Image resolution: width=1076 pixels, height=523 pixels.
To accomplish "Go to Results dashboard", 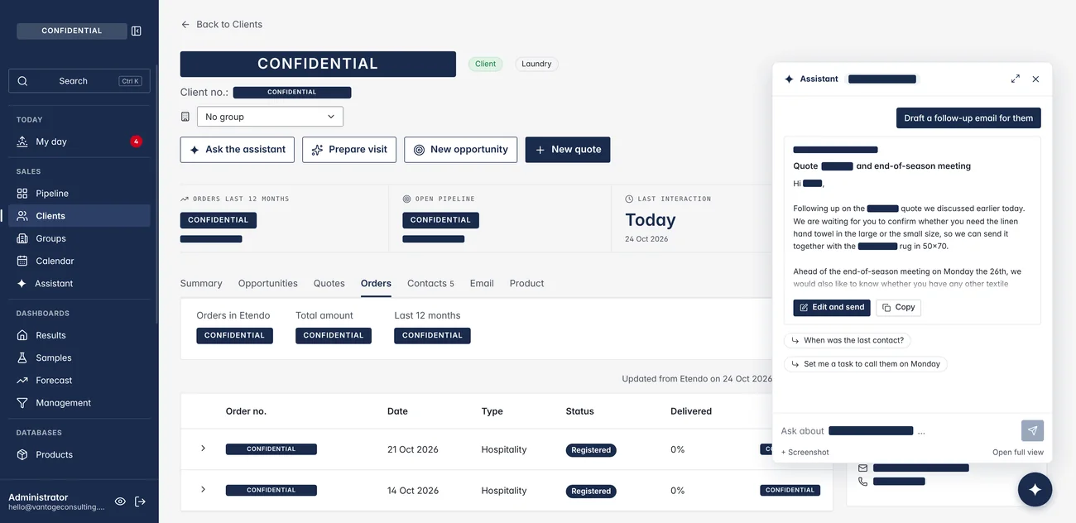I will [x=79, y=335].
